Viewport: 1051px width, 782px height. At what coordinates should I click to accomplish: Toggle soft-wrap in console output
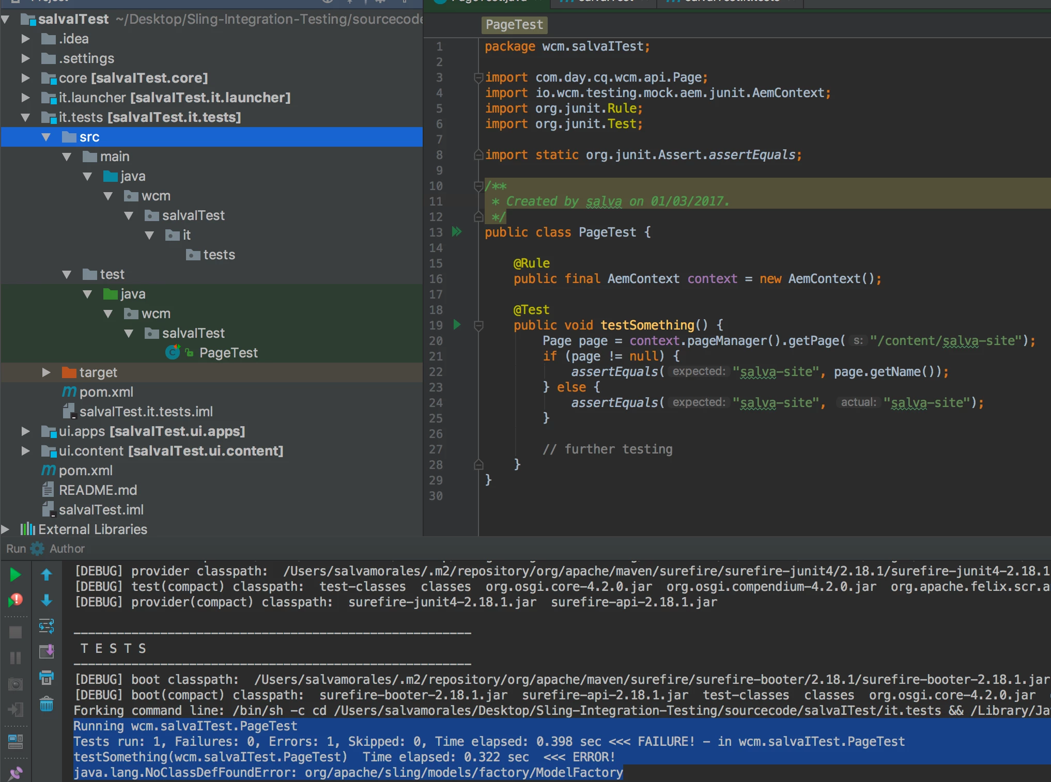point(46,627)
